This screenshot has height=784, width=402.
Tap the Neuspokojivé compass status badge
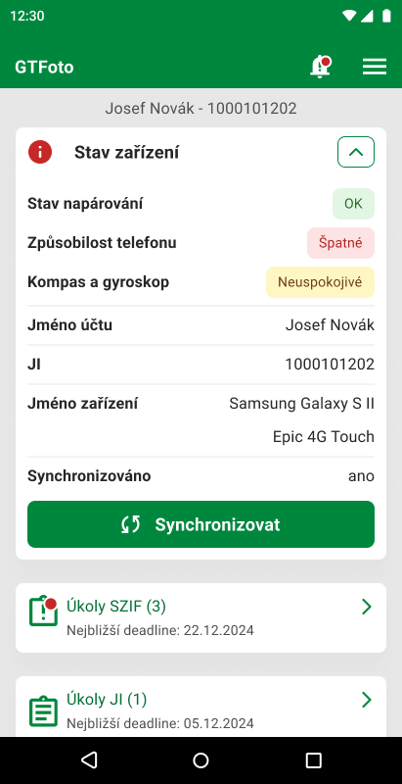[x=320, y=282]
